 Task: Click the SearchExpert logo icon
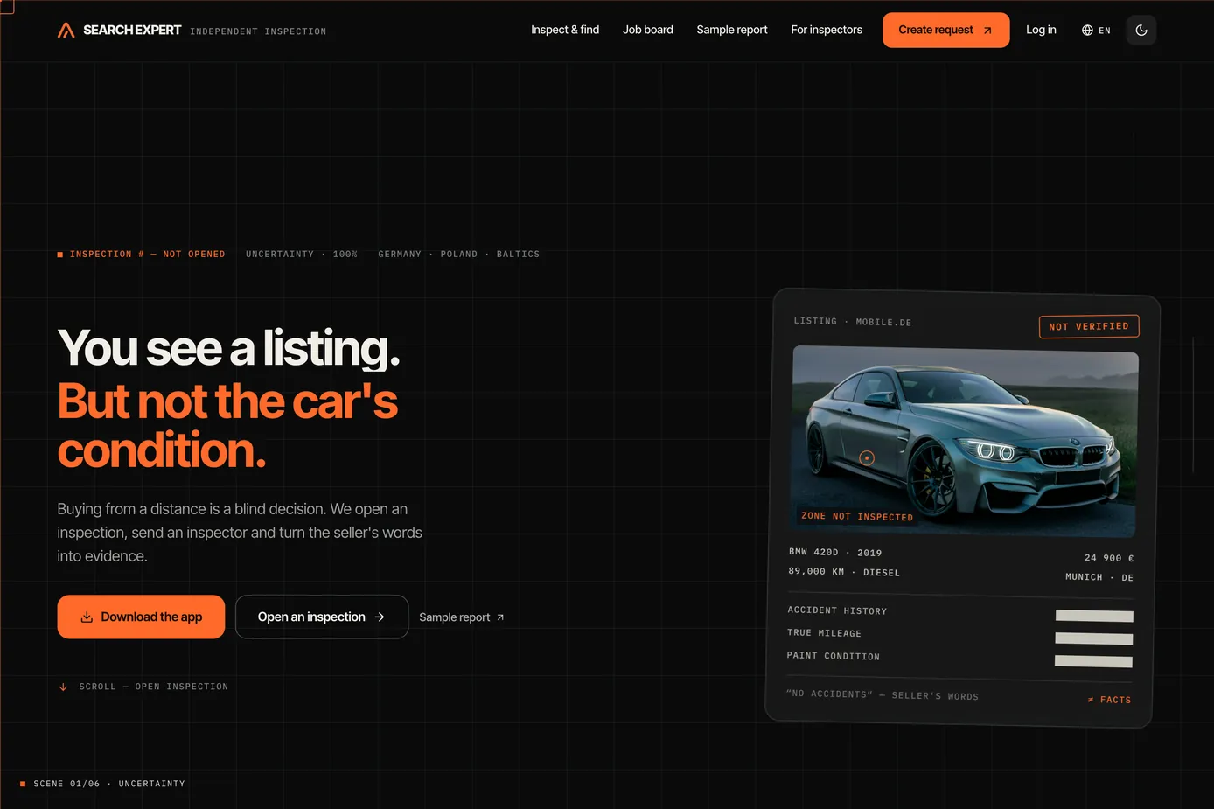tap(66, 31)
